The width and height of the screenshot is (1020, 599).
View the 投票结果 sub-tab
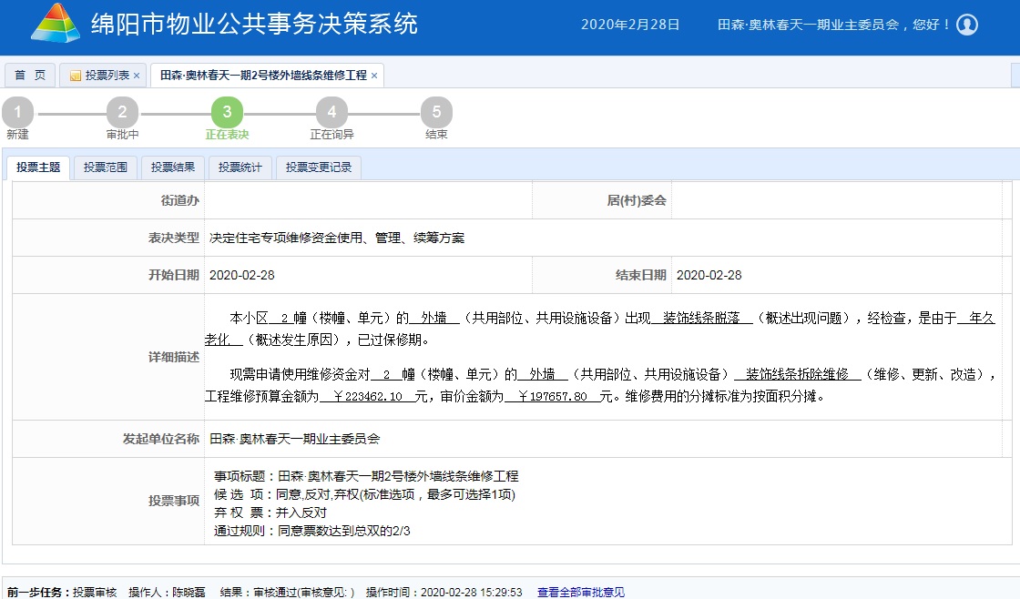point(173,168)
